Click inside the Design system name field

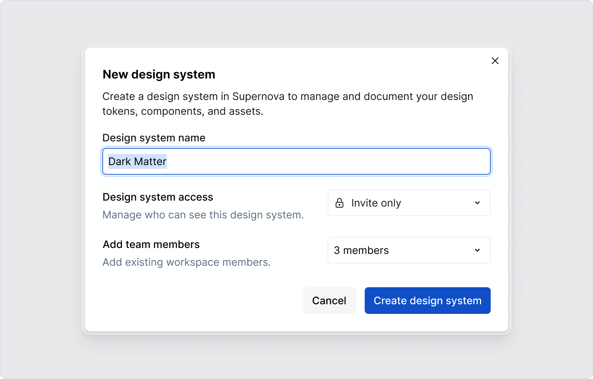coord(296,161)
